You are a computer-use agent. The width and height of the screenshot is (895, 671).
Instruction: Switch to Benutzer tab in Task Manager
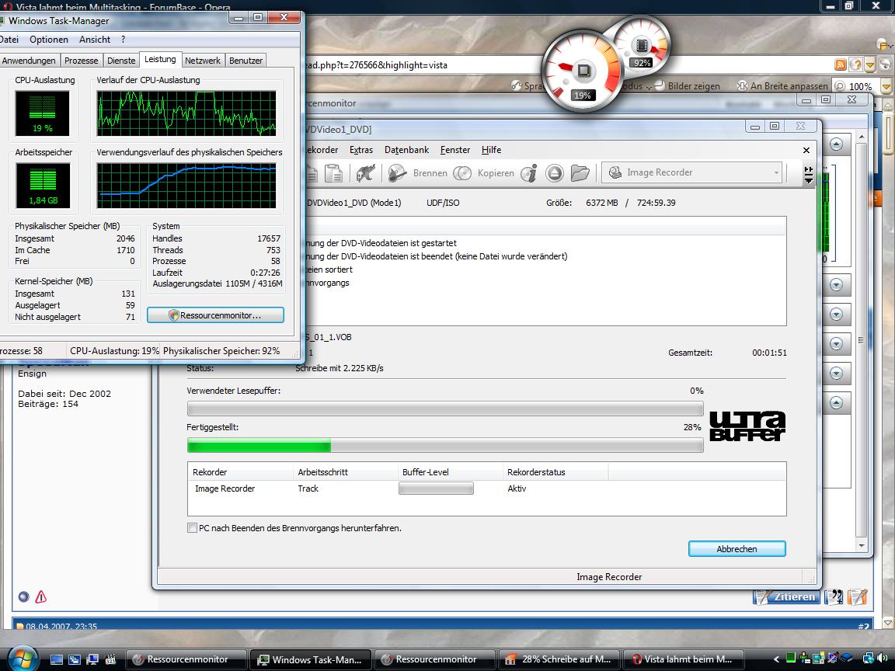coord(246,61)
